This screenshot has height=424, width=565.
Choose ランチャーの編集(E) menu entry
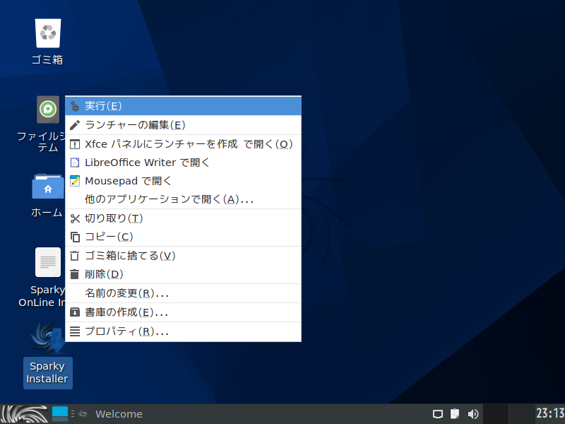tap(183, 125)
